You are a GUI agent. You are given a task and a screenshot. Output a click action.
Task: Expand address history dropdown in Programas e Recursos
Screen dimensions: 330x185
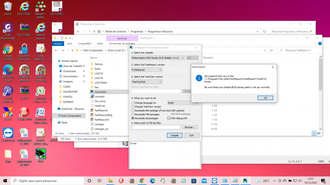pos(257,32)
